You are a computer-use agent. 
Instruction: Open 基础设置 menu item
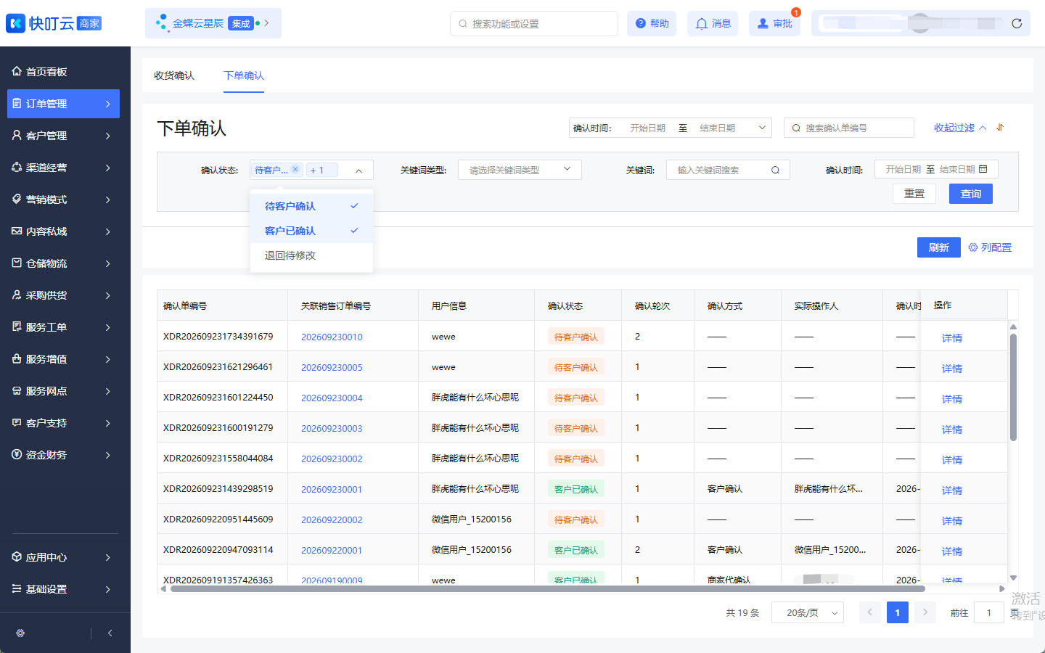tap(63, 589)
